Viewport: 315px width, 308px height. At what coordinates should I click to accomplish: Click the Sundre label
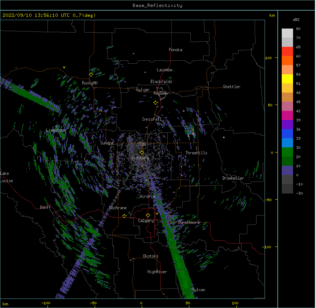[x=107, y=143]
